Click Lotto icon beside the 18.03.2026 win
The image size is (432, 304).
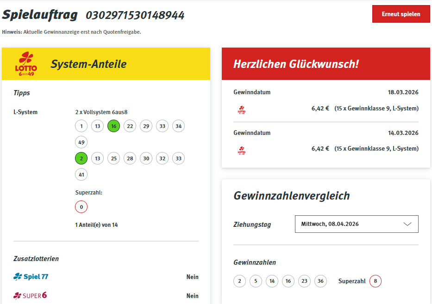tap(242, 109)
